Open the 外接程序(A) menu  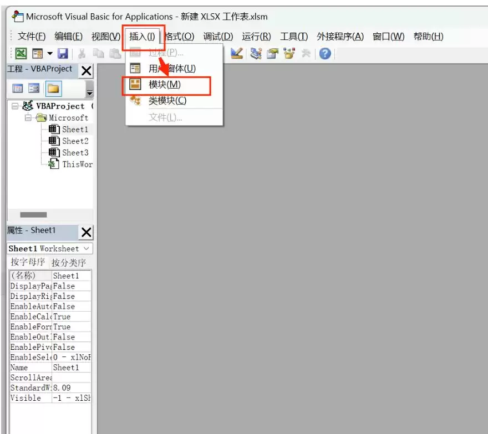[340, 37]
